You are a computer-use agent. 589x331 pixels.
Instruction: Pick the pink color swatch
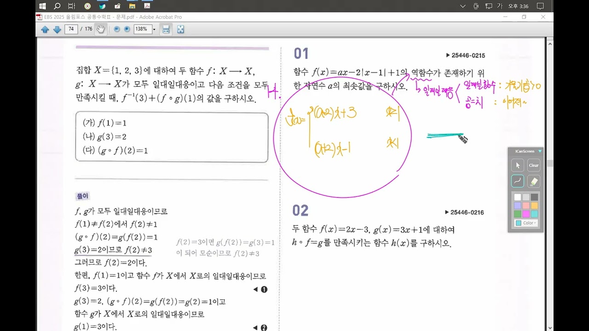526,205
